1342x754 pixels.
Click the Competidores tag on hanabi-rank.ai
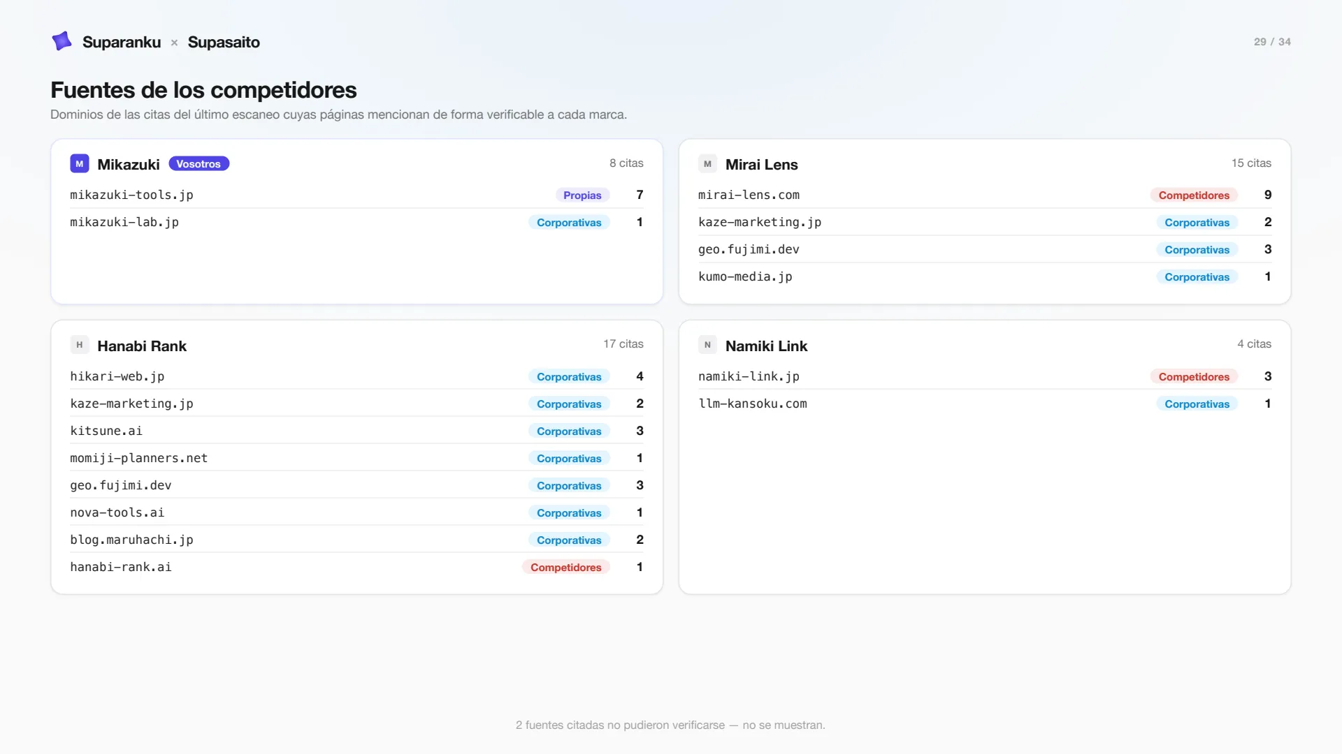[565, 568]
